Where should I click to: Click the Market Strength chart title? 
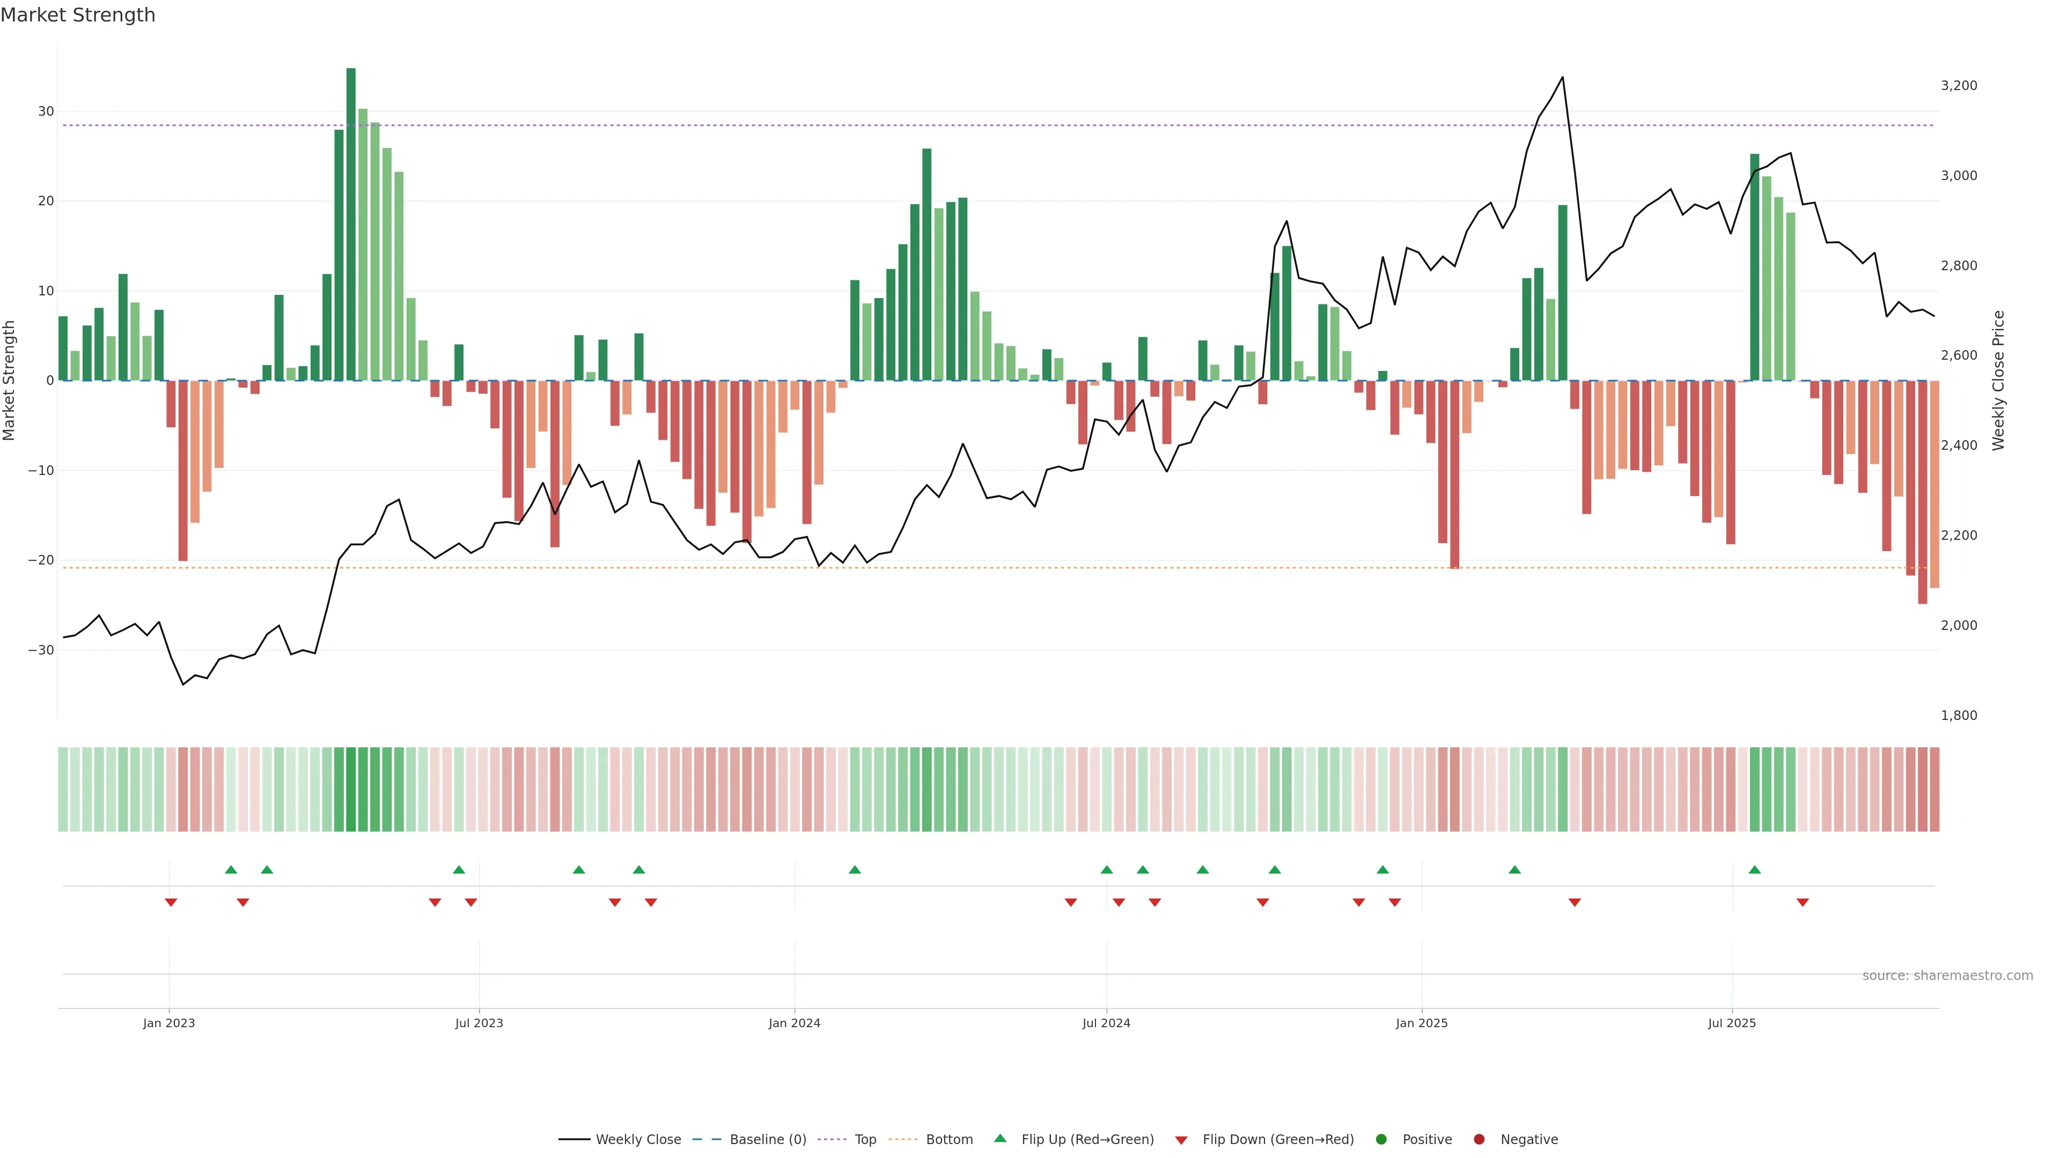click(78, 15)
